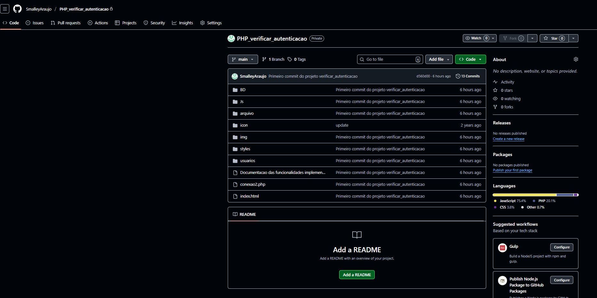
Task: Open the fork options dropdown arrow
Action: point(532,38)
